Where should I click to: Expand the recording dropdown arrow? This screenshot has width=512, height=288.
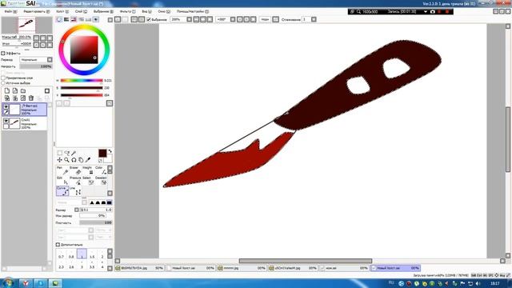pos(426,11)
